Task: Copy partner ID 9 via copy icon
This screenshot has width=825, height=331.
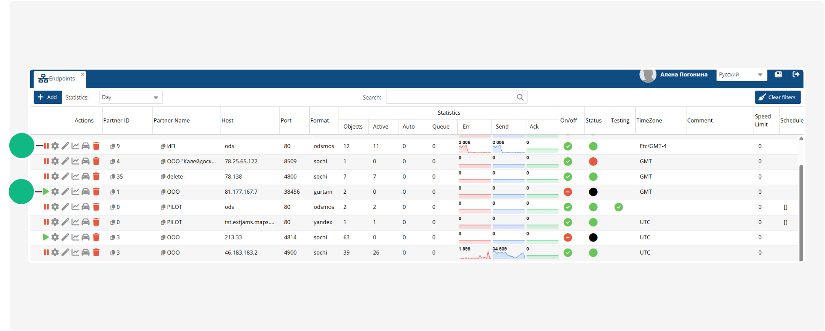Action: pyautogui.click(x=112, y=146)
